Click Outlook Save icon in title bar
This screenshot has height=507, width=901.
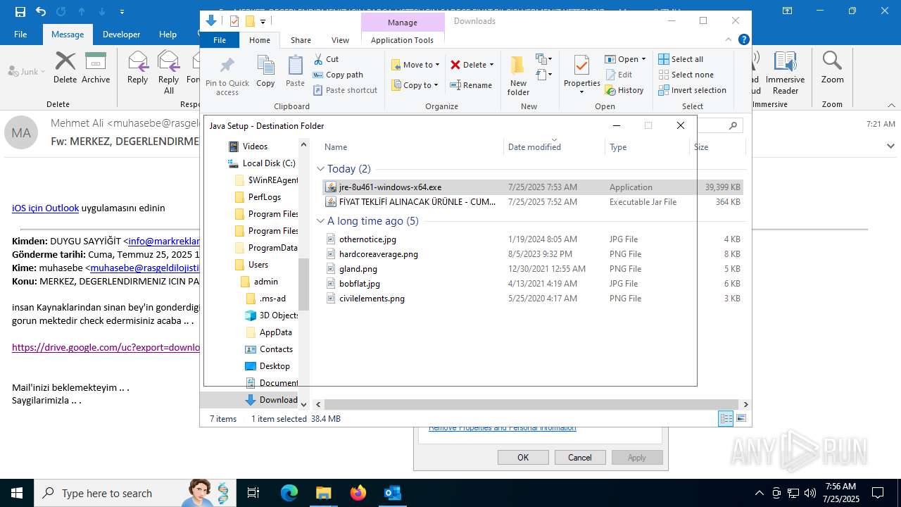click(20, 11)
